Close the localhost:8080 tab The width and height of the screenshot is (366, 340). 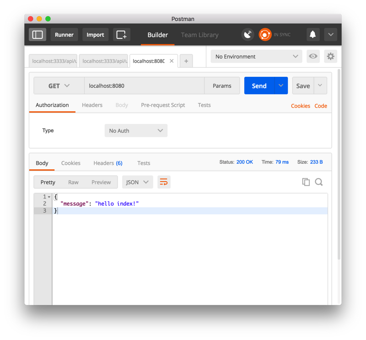pyautogui.click(x=172, y=61)
